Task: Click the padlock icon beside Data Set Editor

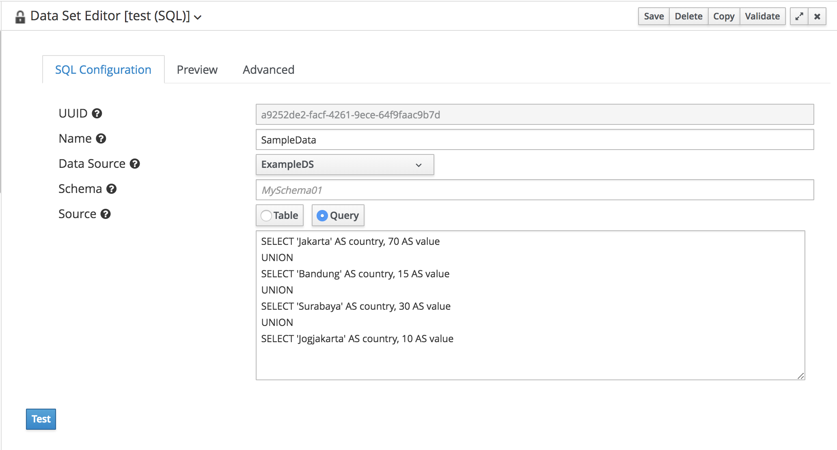Action: pos(20,16)
